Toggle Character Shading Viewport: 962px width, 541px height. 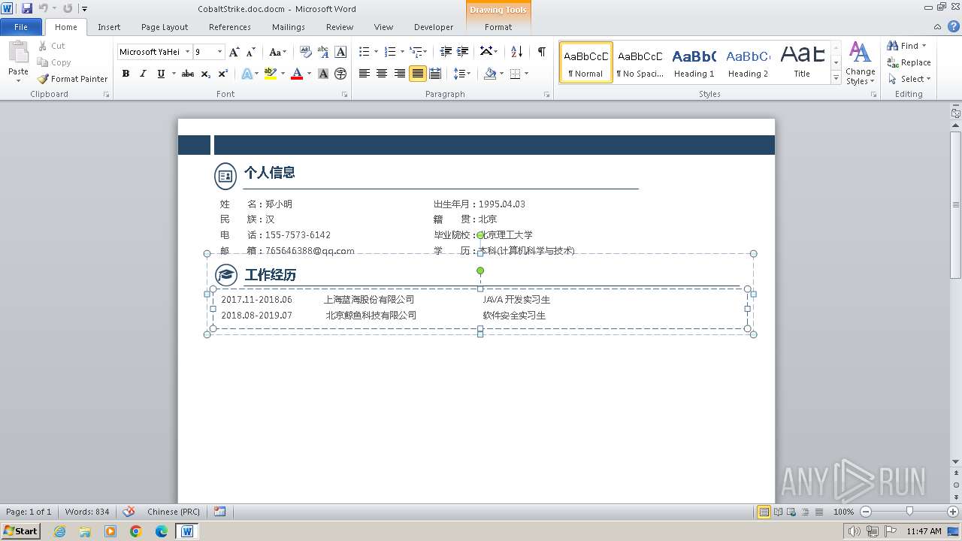(x=323, y=74)
